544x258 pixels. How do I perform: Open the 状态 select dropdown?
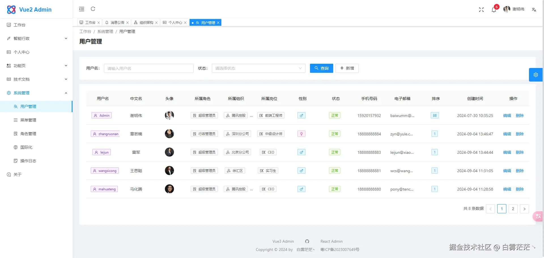(259, 68)
